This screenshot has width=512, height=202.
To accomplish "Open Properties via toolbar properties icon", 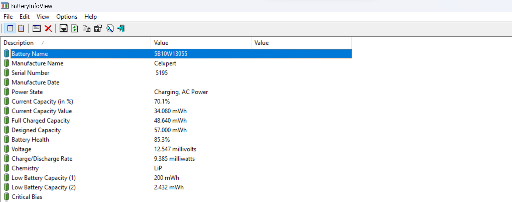I will coord(98,28).
